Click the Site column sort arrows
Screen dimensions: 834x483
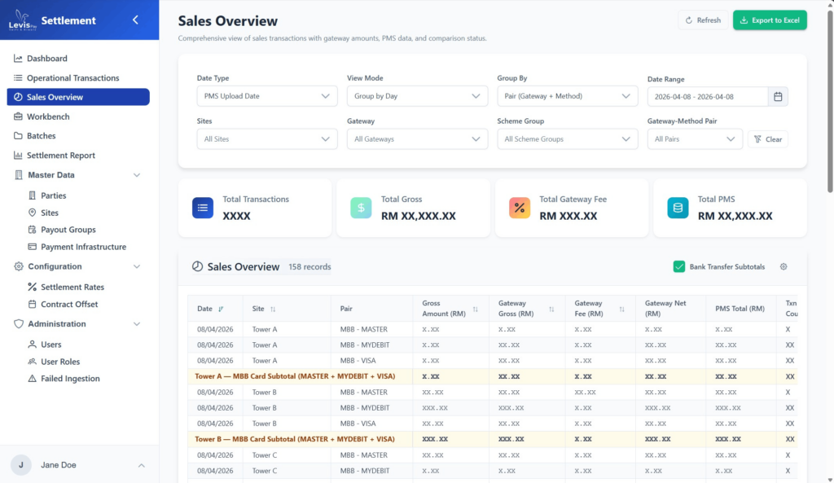pos(273,310)
